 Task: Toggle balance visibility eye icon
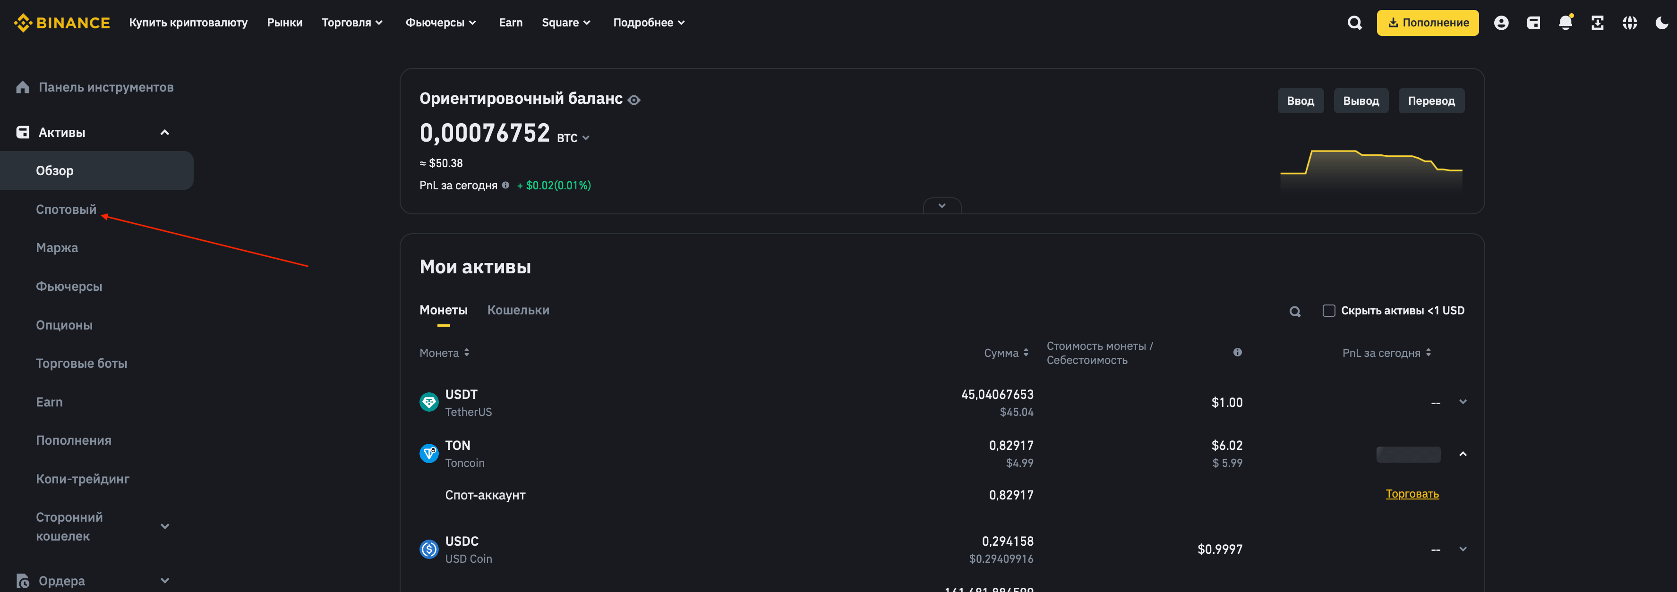pos(634,100)
